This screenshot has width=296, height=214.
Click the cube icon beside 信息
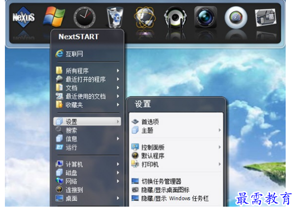pyautogui.click(x=59, y=138)
